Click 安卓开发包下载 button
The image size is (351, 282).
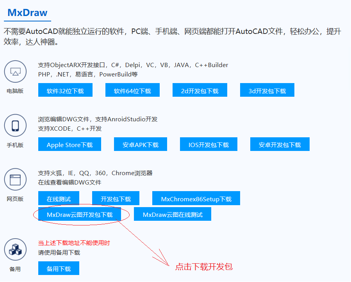280,144
